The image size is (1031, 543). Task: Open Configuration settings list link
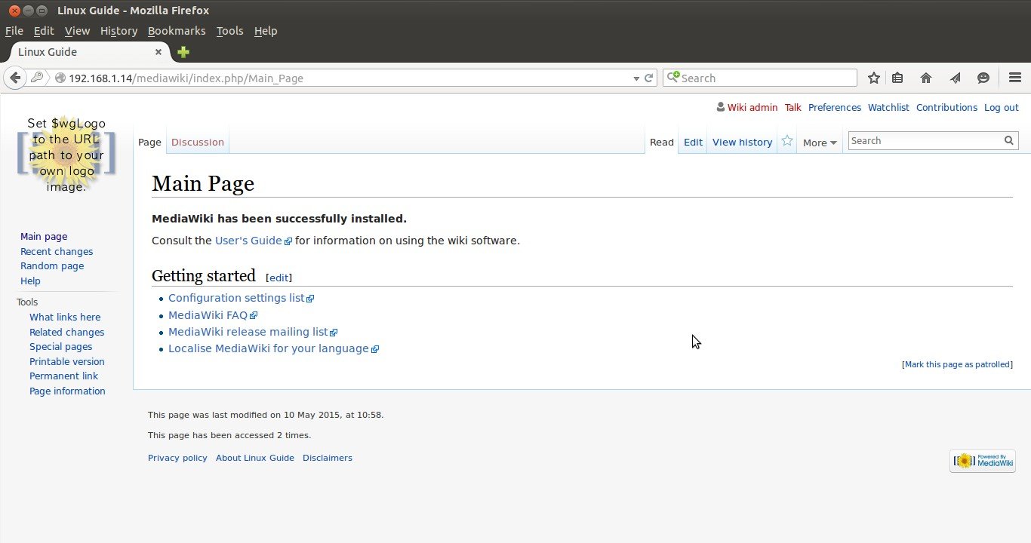point(241,298)
